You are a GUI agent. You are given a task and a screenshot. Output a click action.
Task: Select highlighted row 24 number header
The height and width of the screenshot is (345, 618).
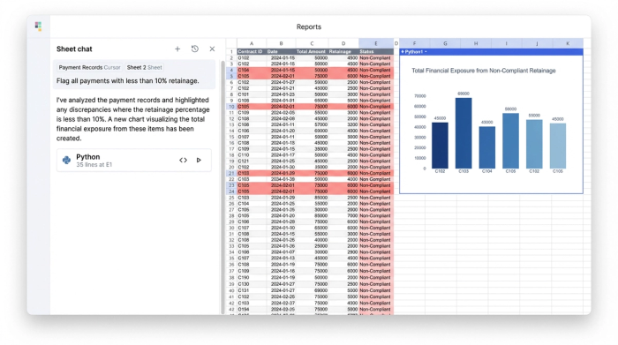pyautogui.click(x=231, y=191)
